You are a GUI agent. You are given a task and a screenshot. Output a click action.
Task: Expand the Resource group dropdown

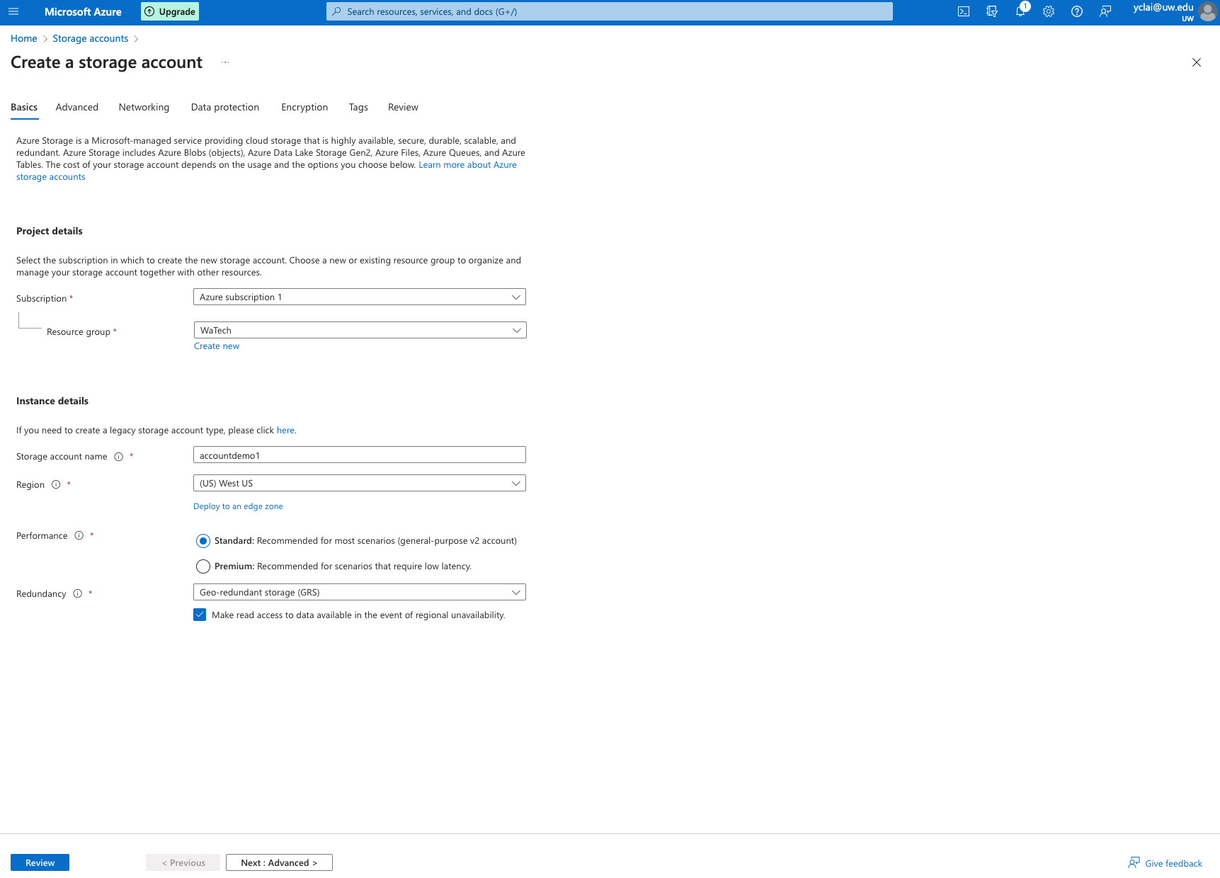[x=360, y=330]
